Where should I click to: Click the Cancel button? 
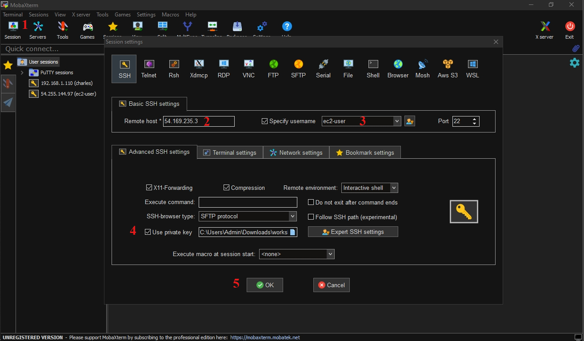[332, 285]
